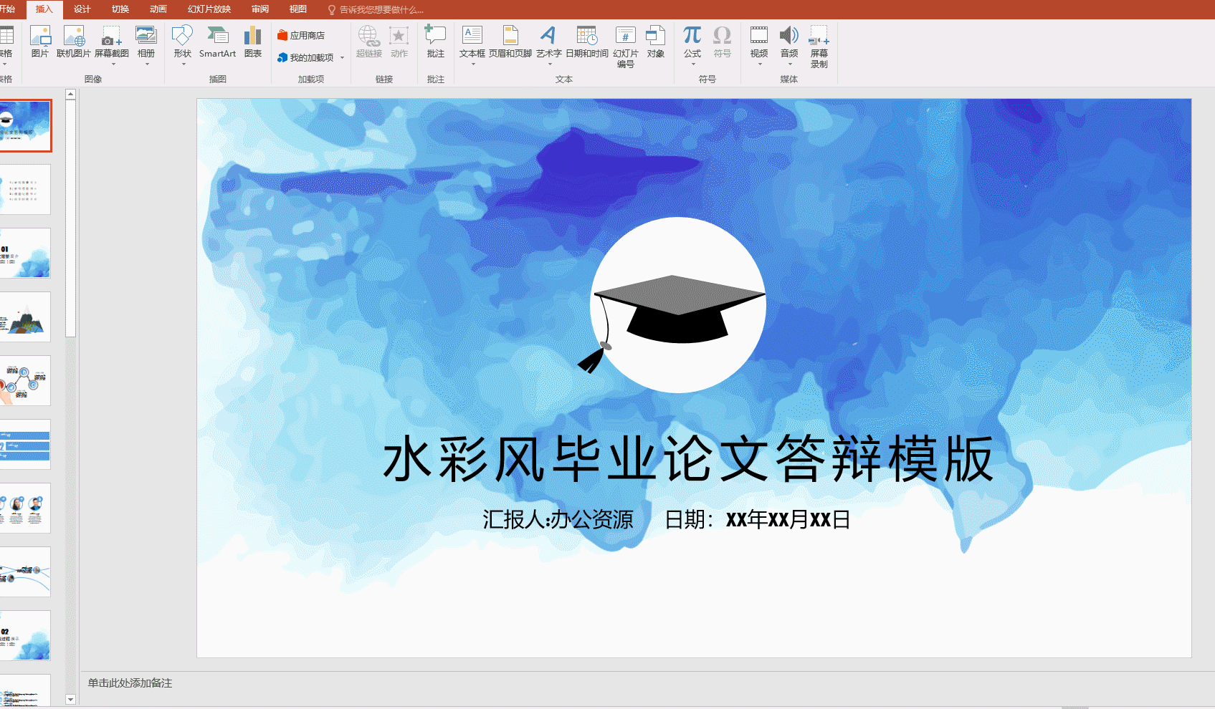The width and height of the screenshot is (1215, 709).
Task: Open the 应用商店 (Store)
Action: 304,34
